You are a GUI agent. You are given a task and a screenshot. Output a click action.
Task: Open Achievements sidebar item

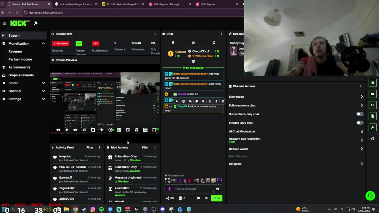[19, 67]
